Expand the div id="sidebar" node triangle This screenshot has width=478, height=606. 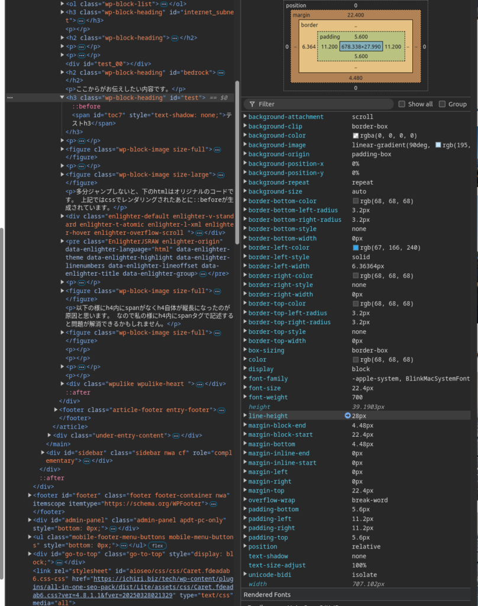click(x=43, y=452)
